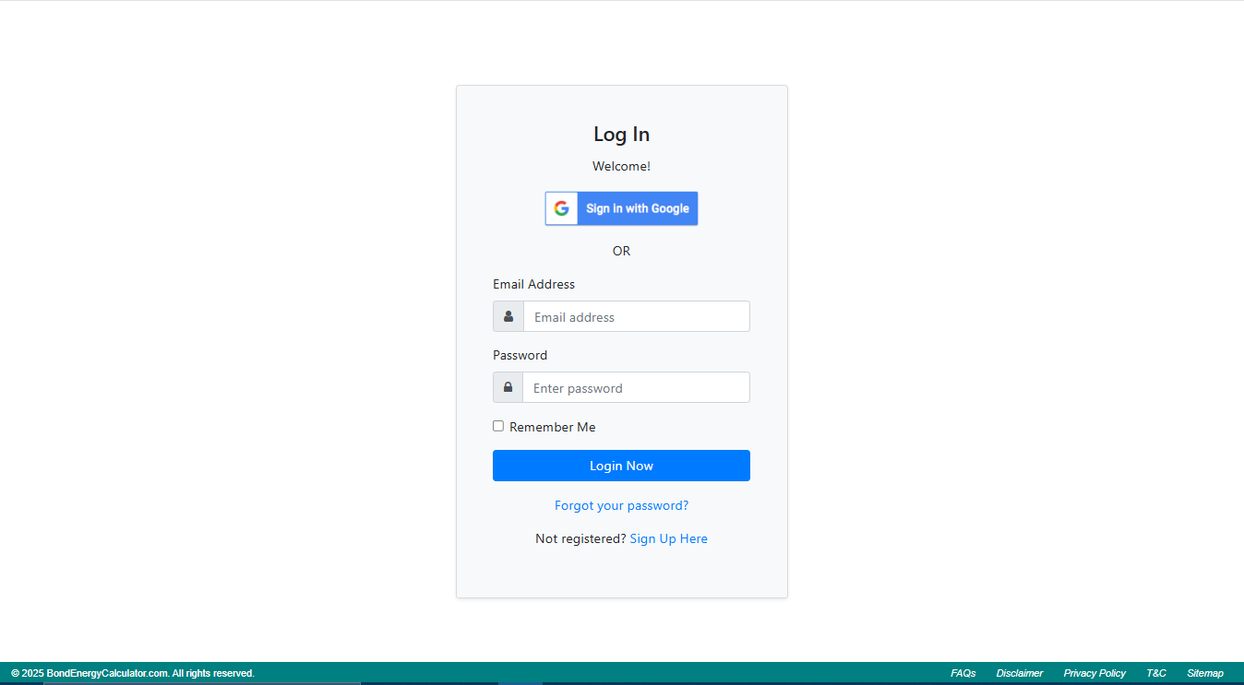Click the Login Now button

pyautogui.click(x=621, y=466)
